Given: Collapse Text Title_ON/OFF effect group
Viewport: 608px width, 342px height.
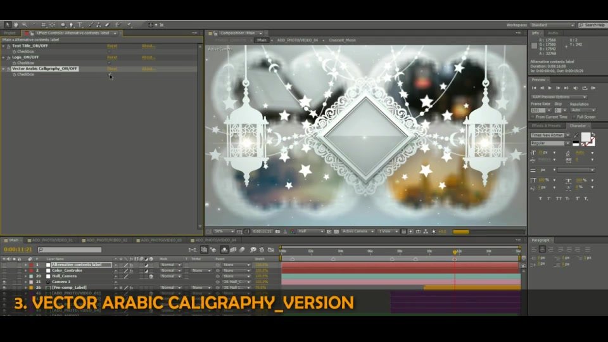Looking at the screenshot, I should point(4,46).
